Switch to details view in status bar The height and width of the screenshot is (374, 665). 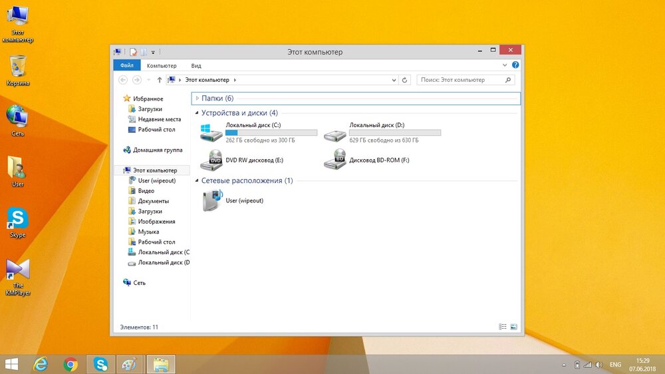click(503, 327)
